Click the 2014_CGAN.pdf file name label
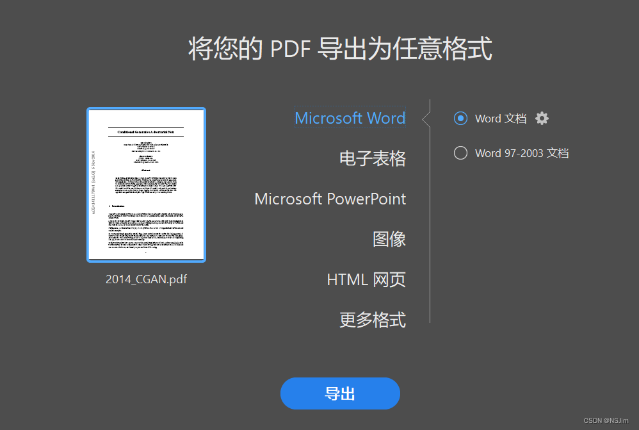This screenshot has height=430, width=639. [146, 279]
